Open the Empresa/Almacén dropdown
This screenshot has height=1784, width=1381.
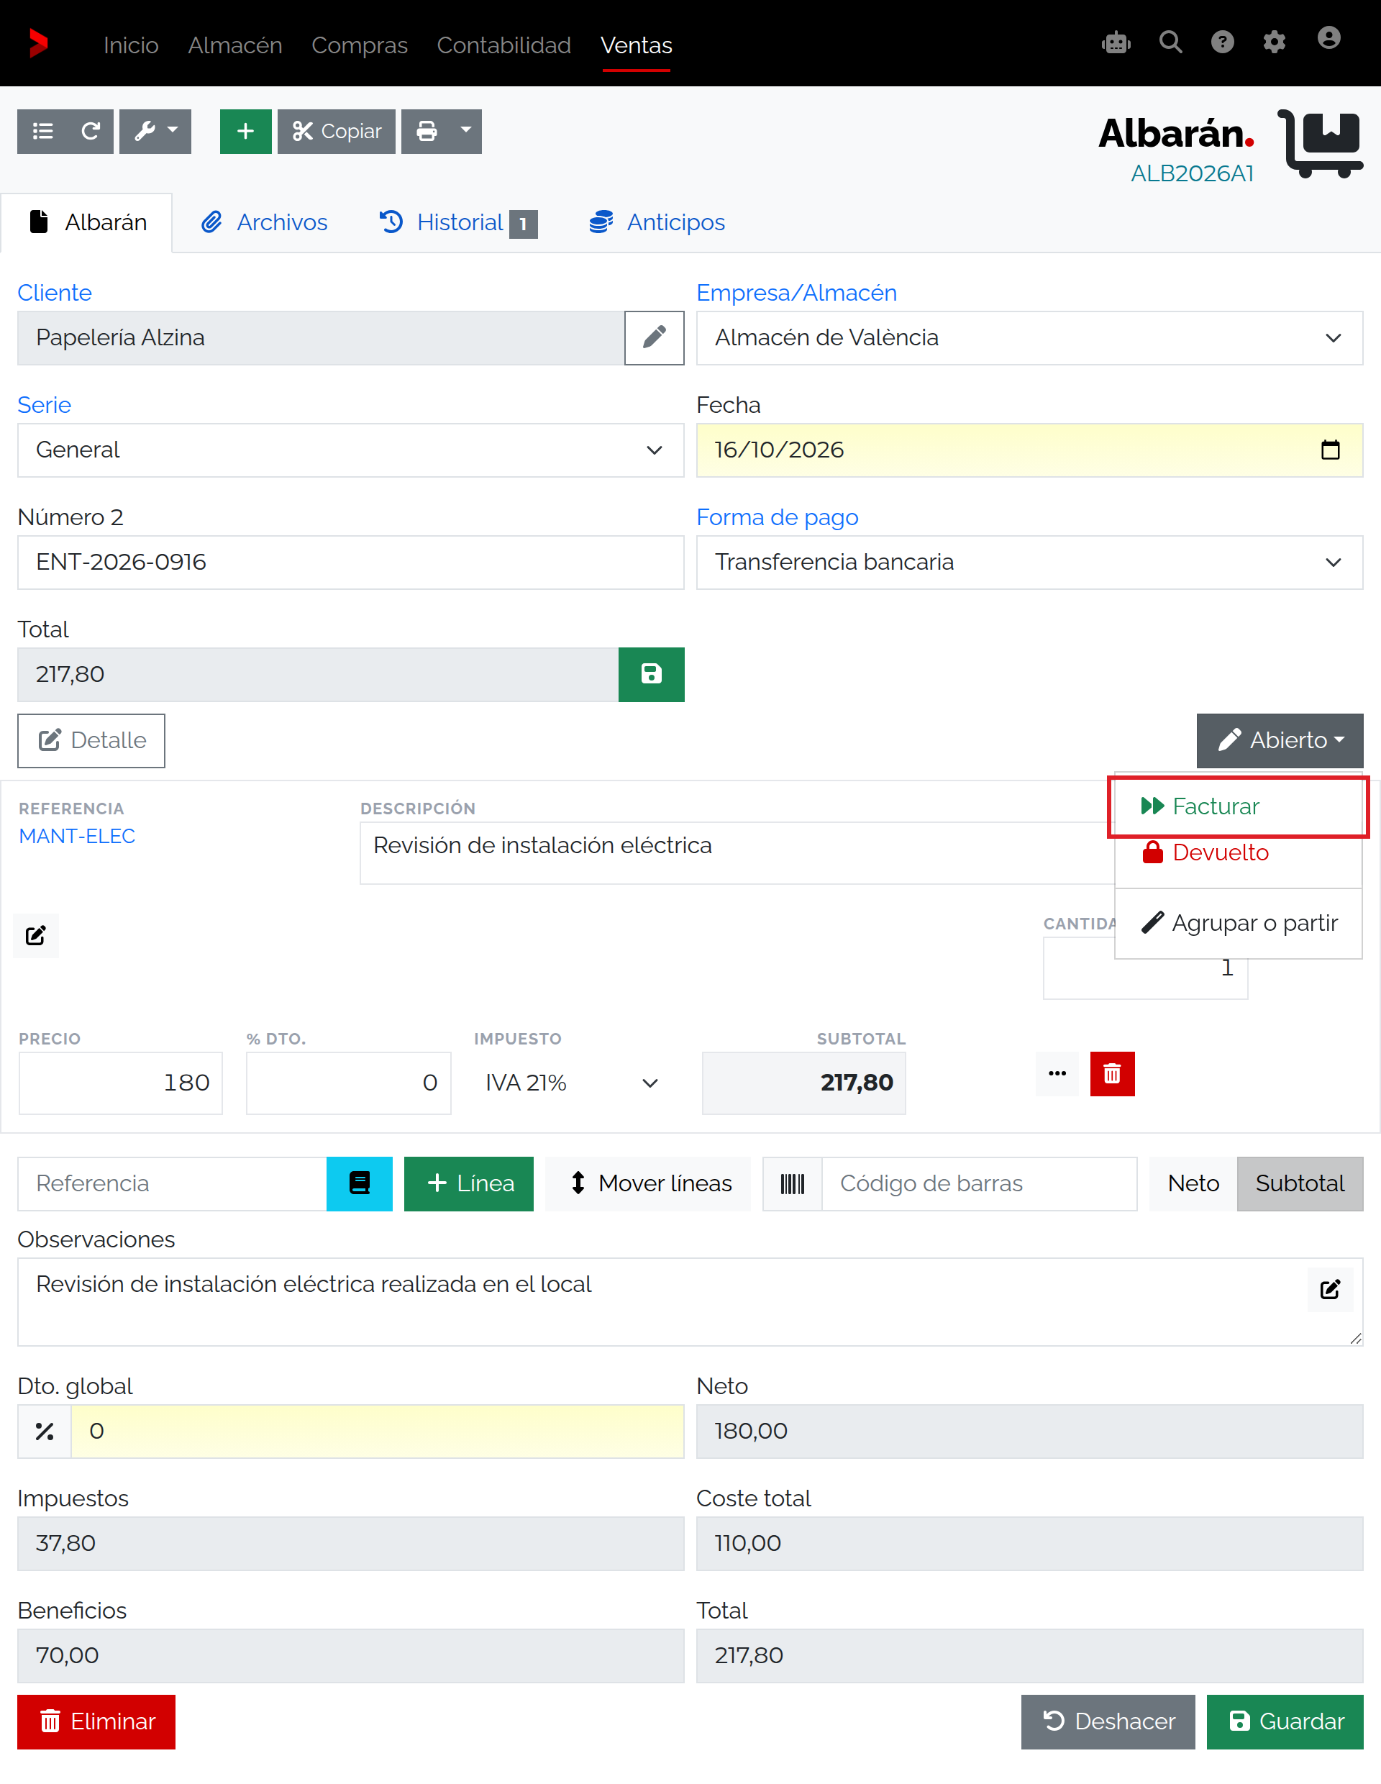click(x=1029, y=337)
